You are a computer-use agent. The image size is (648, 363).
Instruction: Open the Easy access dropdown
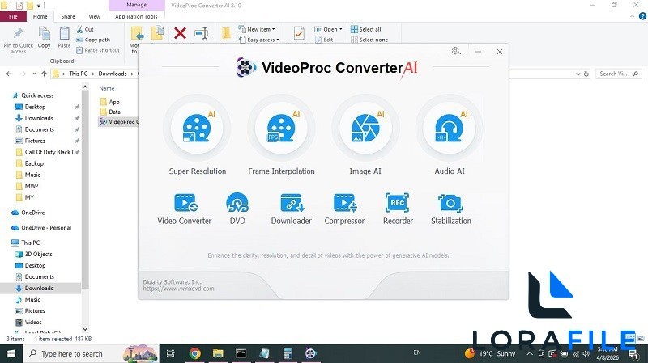pos(258,40)
